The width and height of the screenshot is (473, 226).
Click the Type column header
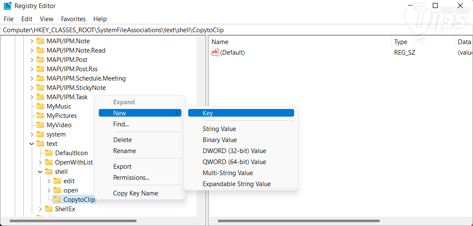coord(401,42)
